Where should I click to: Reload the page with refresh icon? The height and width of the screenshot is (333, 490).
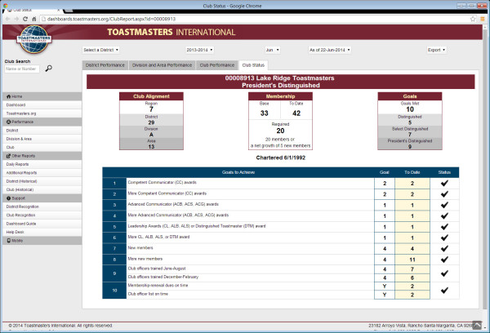(x=25, y=19)
